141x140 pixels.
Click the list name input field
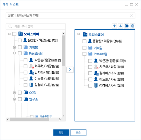point(70,16)
